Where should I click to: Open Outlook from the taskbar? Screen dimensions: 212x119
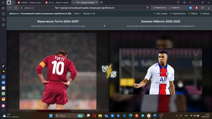(106, 116)
